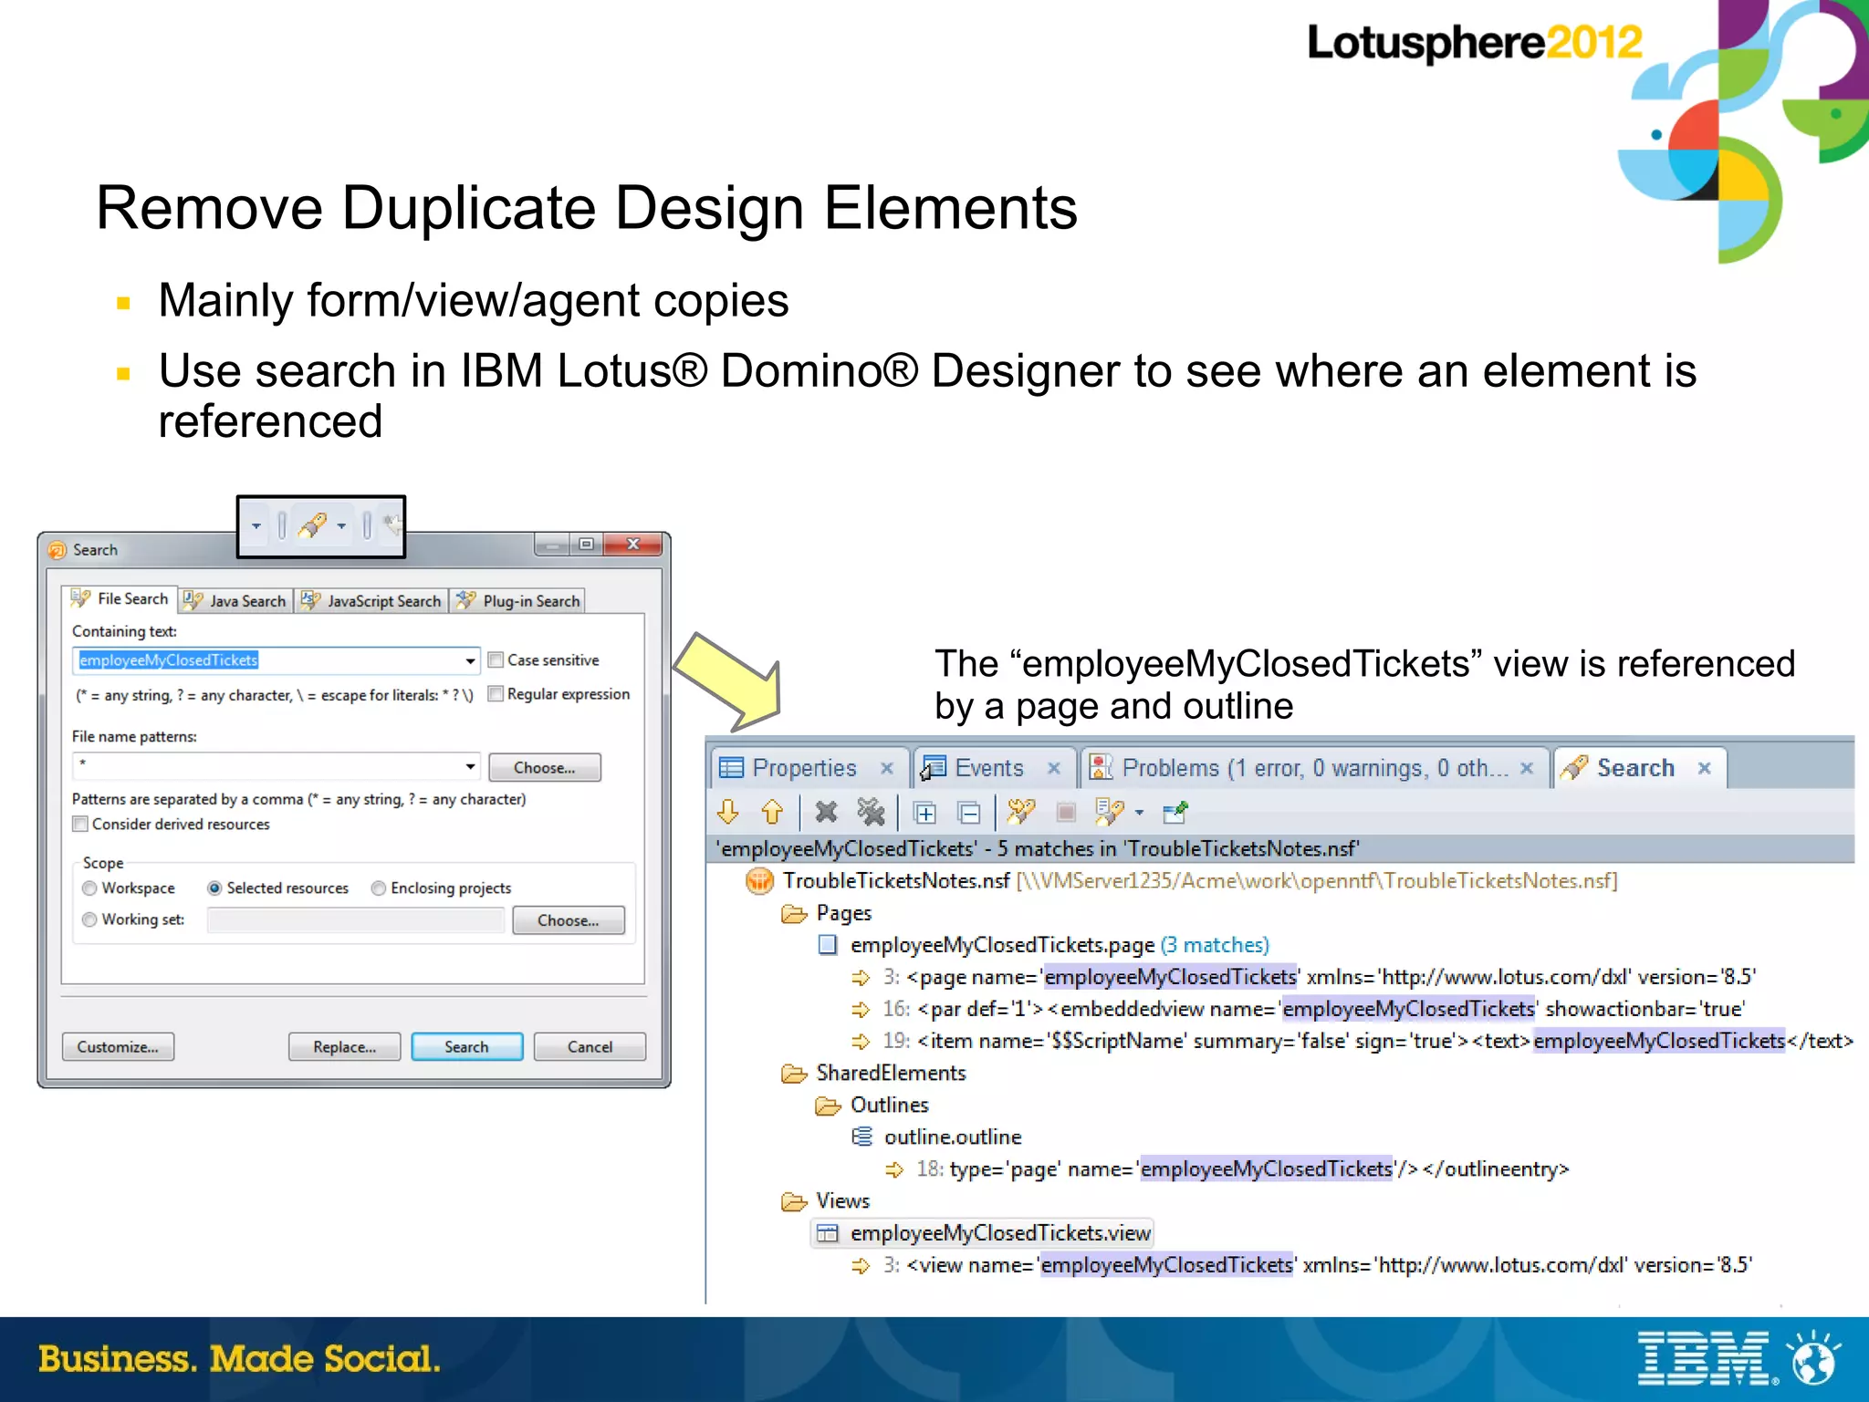The height and width of the screenshot is (1402, 1869).
Task: Select line 19 $$ScriptName match result
Action: [x=1352, y=1041]
